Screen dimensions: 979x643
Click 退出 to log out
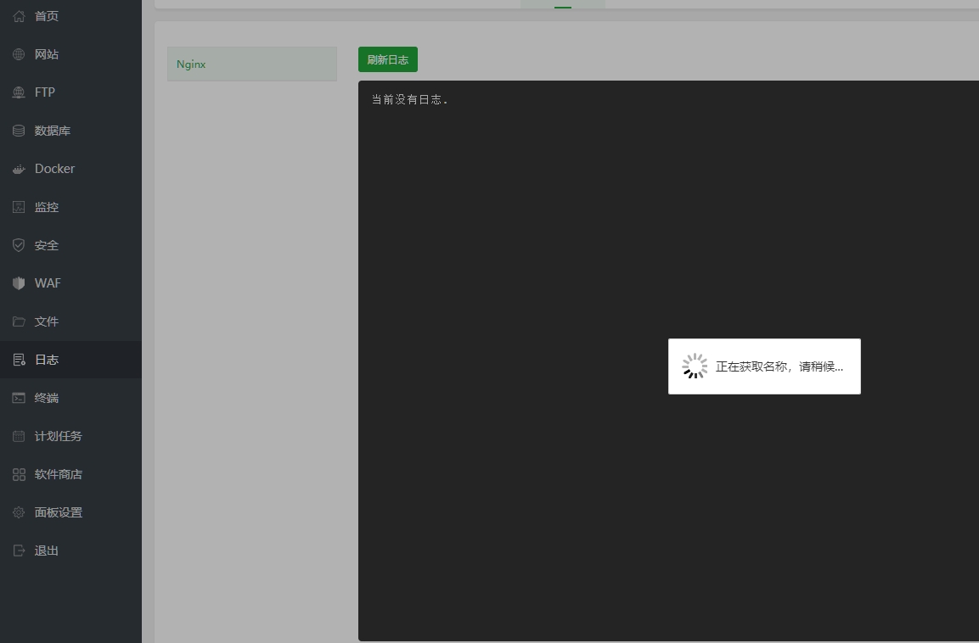[x=46, y=551]
